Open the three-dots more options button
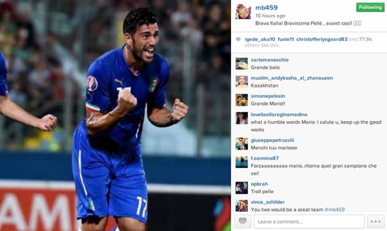Screen dimensions: 387x231 pyautogui.click(x=376, y=221)
